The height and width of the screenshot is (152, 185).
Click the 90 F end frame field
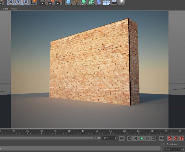pyautogui.click(x=109, y=138)
